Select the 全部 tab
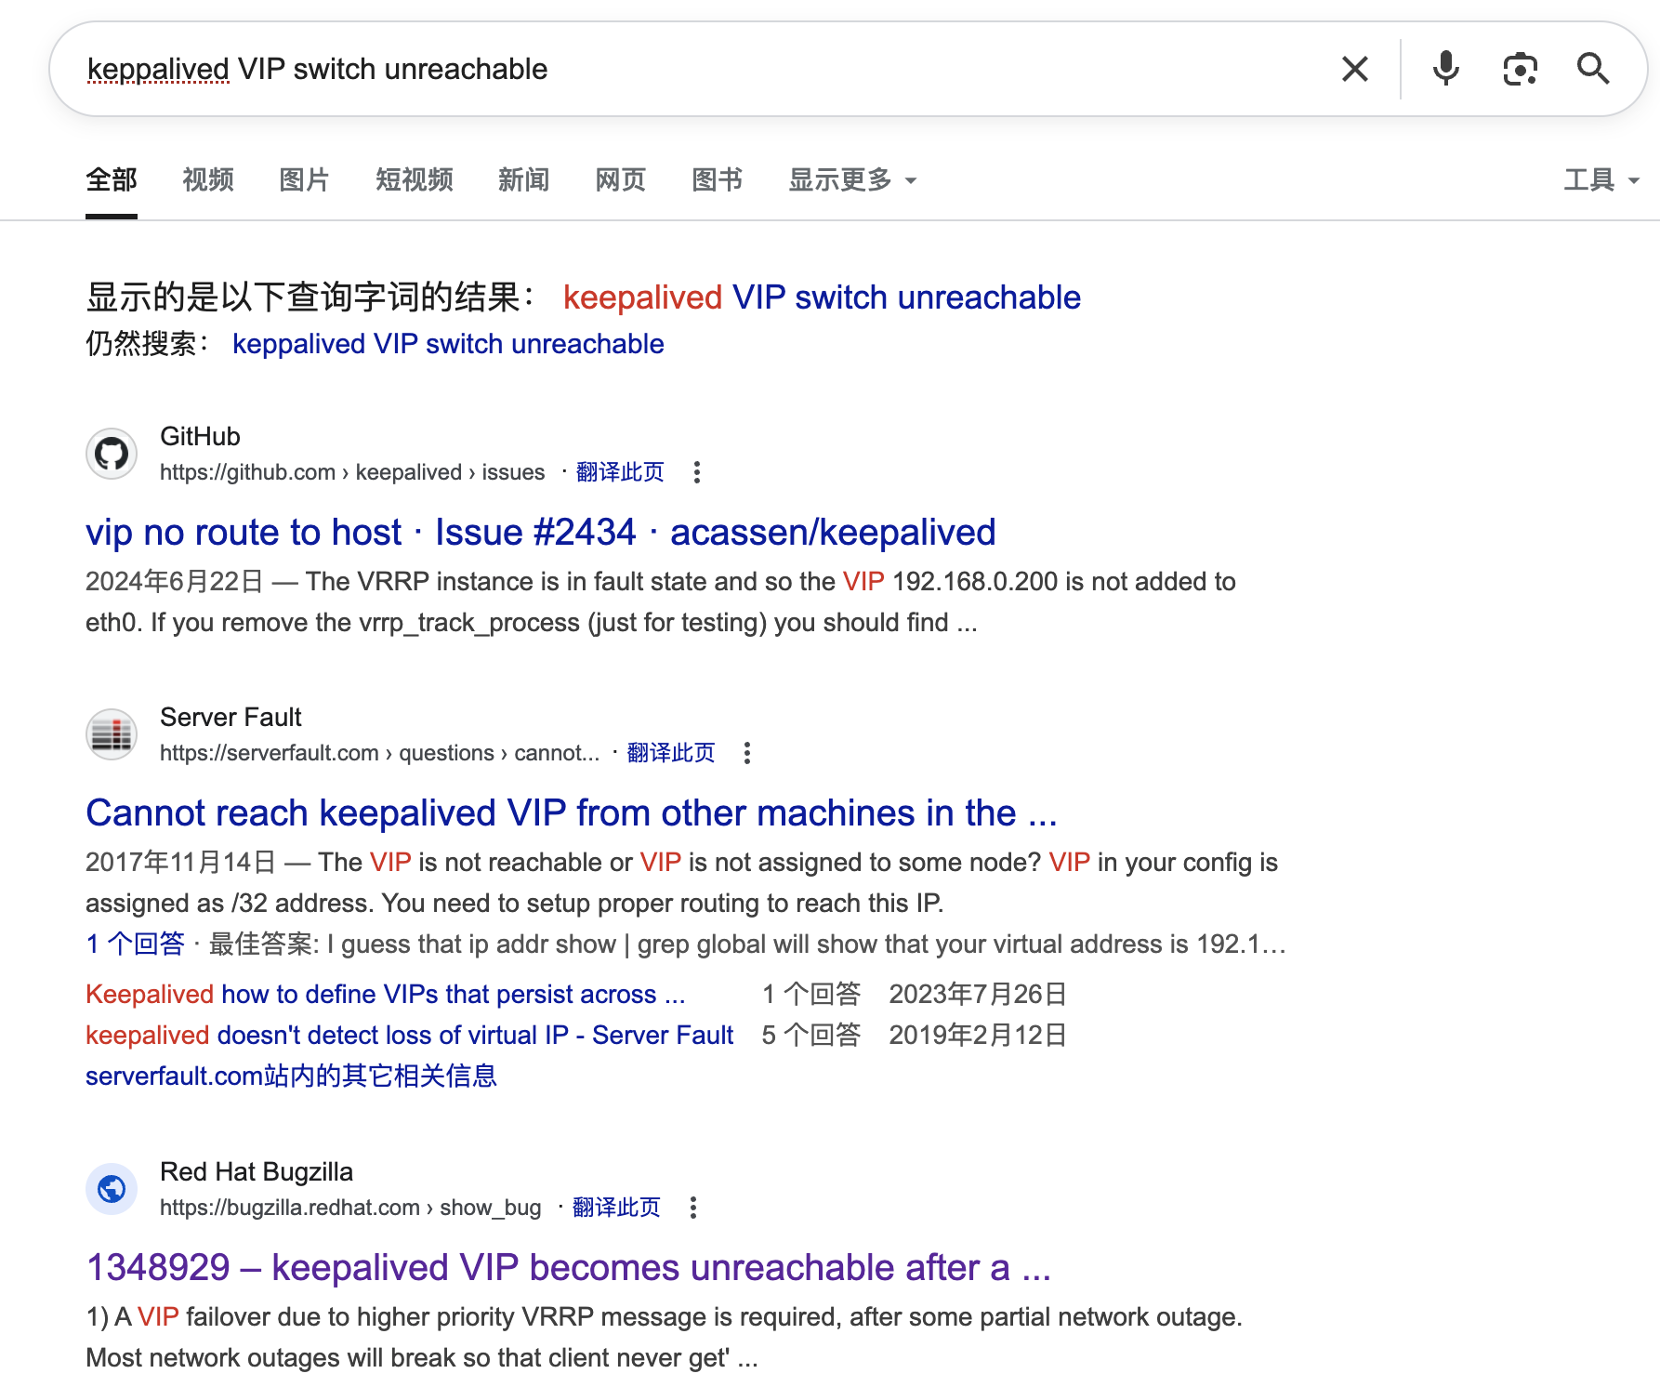The width and height of the screenshot is (1660, 1400). coord(112,179)
